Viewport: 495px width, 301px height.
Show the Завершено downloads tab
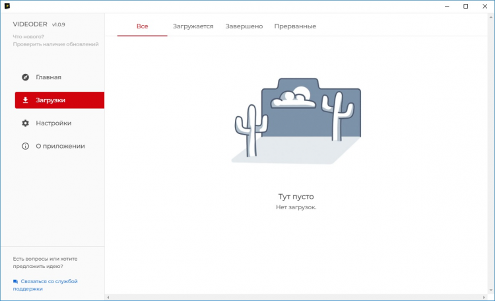244,26
